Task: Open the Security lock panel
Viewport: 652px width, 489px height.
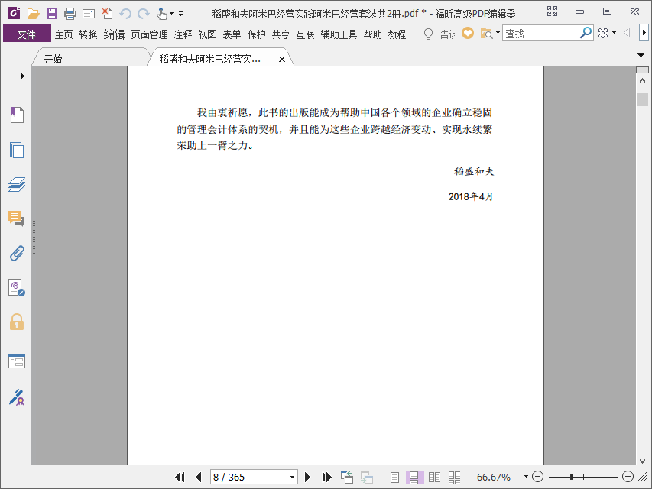Action: click(17, 322)
